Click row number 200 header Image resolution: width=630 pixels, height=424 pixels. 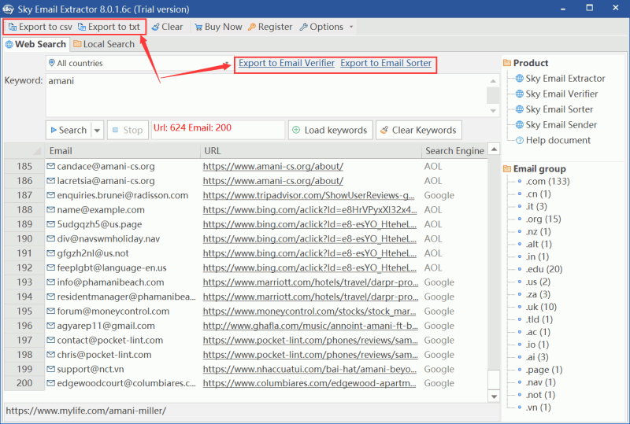point(24,383)
